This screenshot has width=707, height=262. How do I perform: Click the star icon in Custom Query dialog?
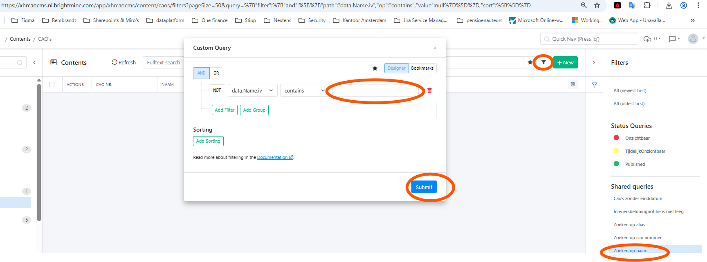pos(375,68)
